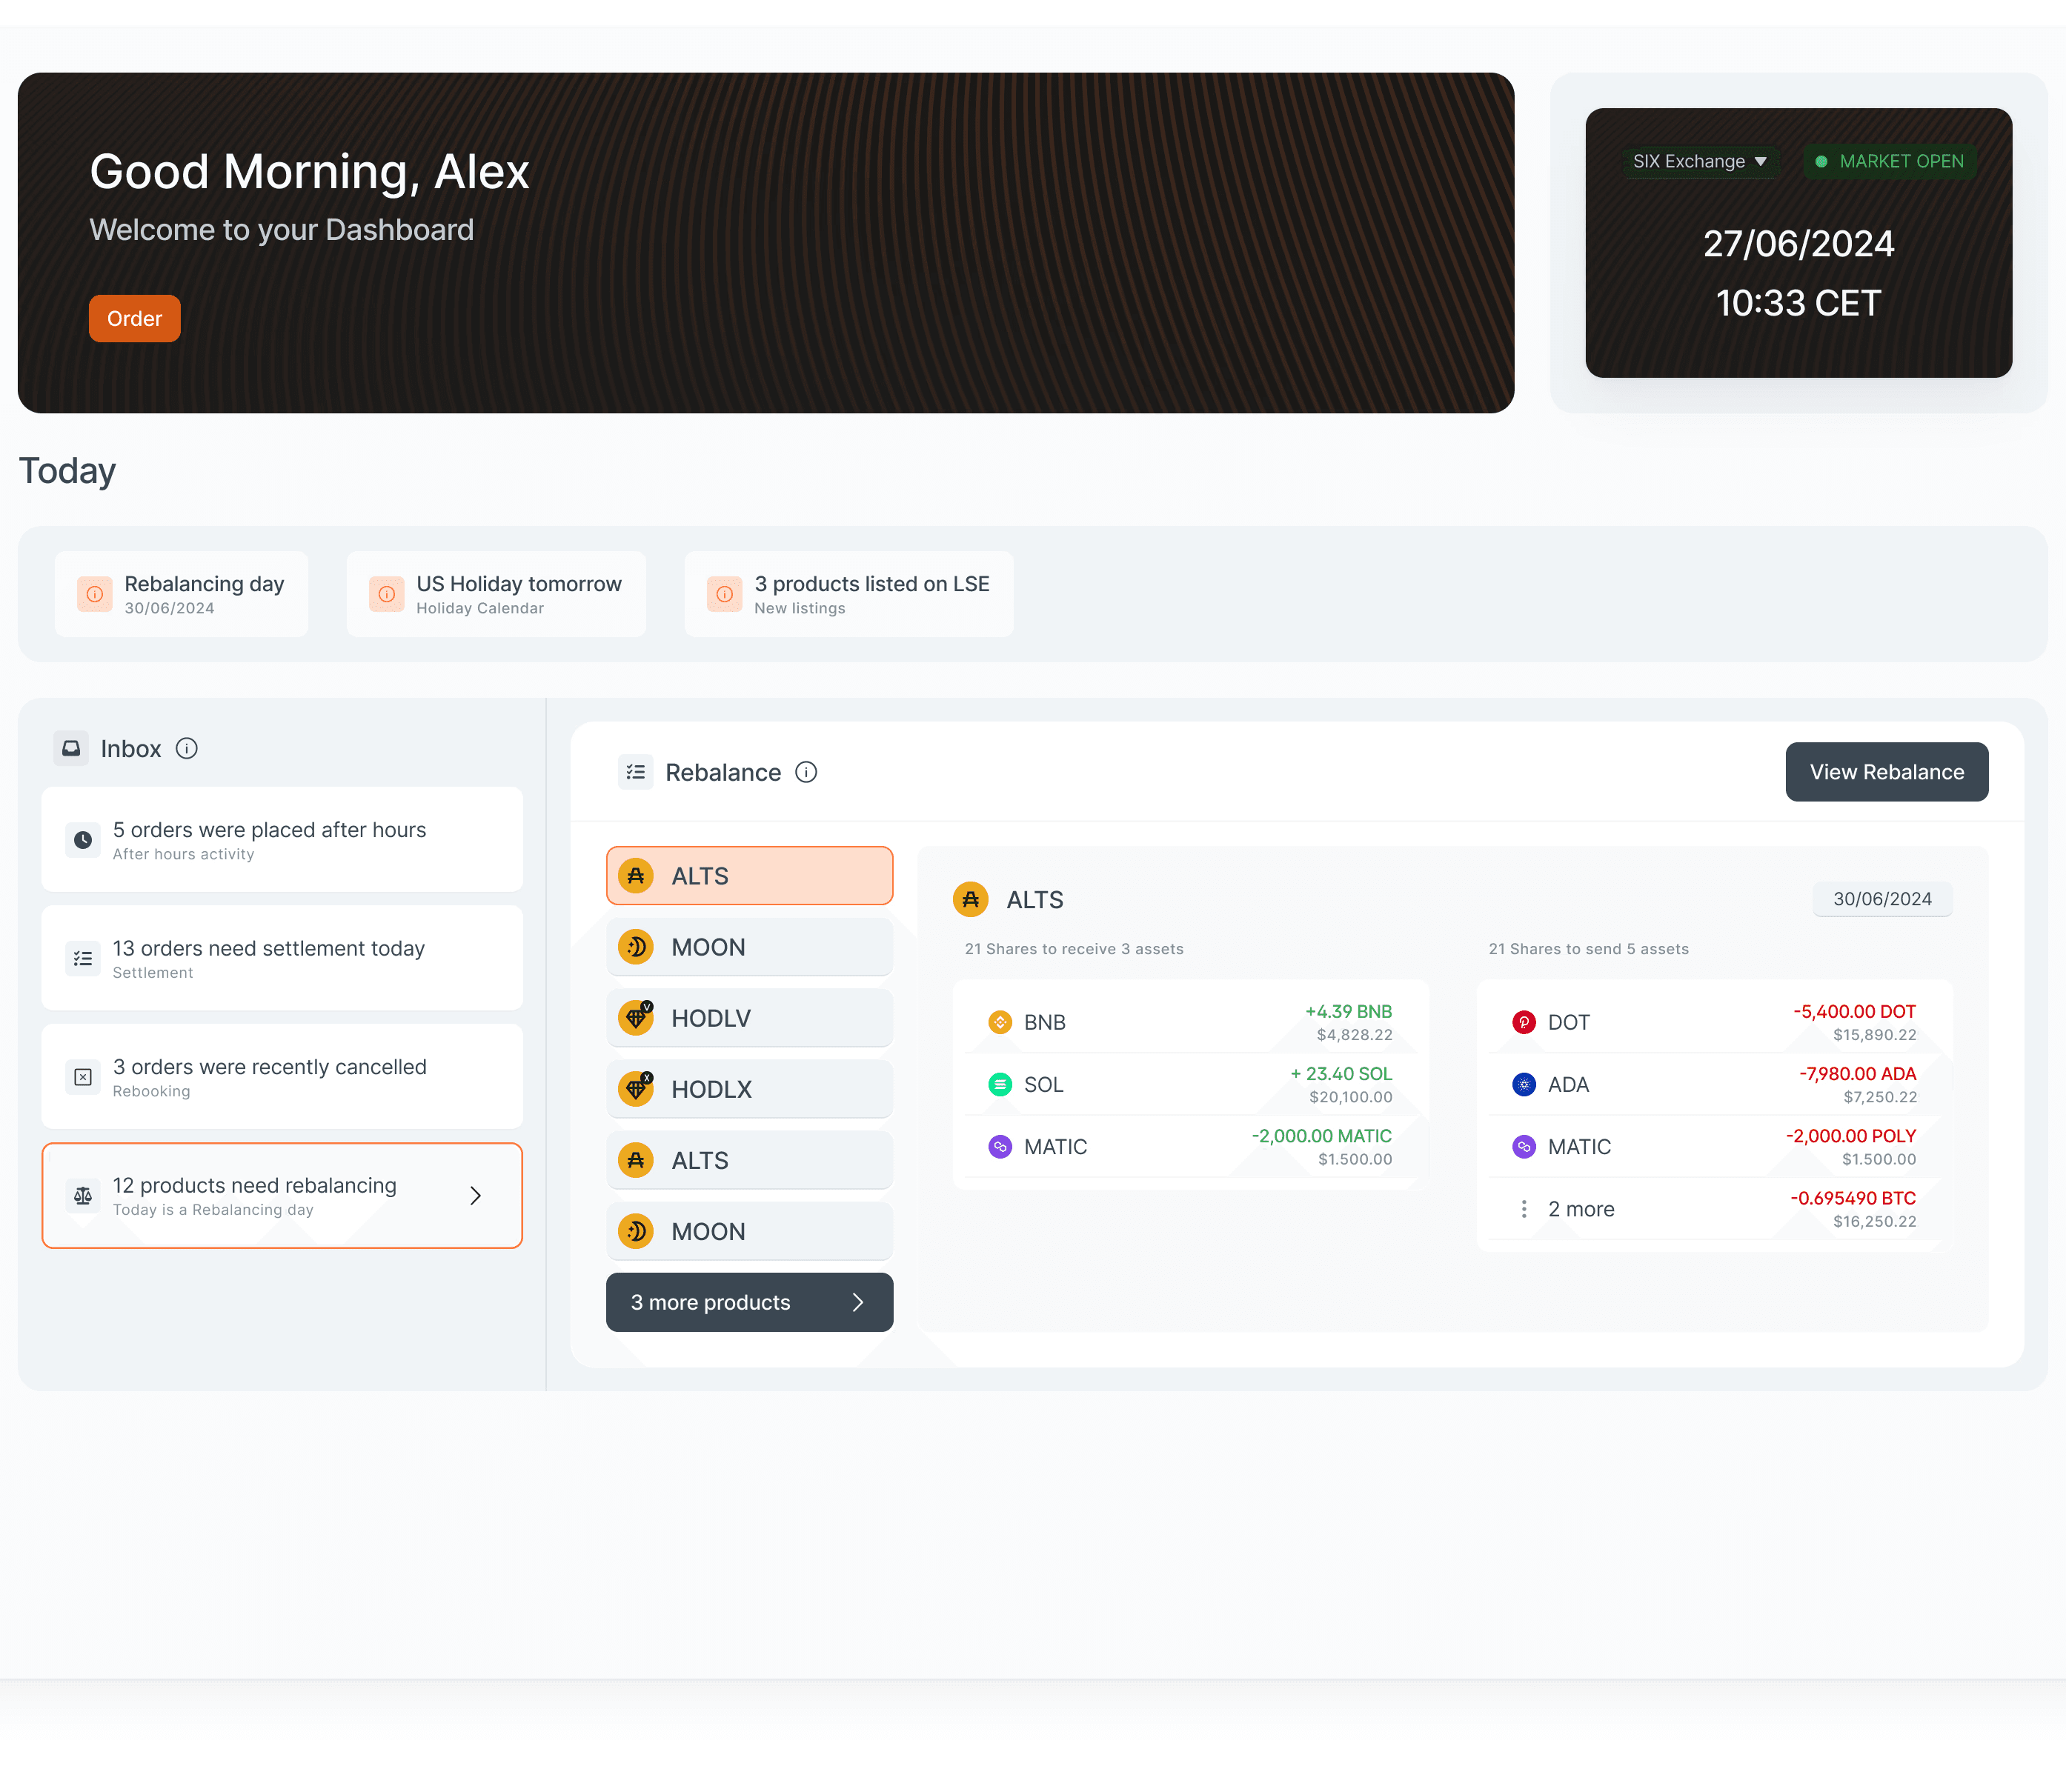2066x1769 pixels.
Task: Select the first MOON product tab
Action: [749, 947]
